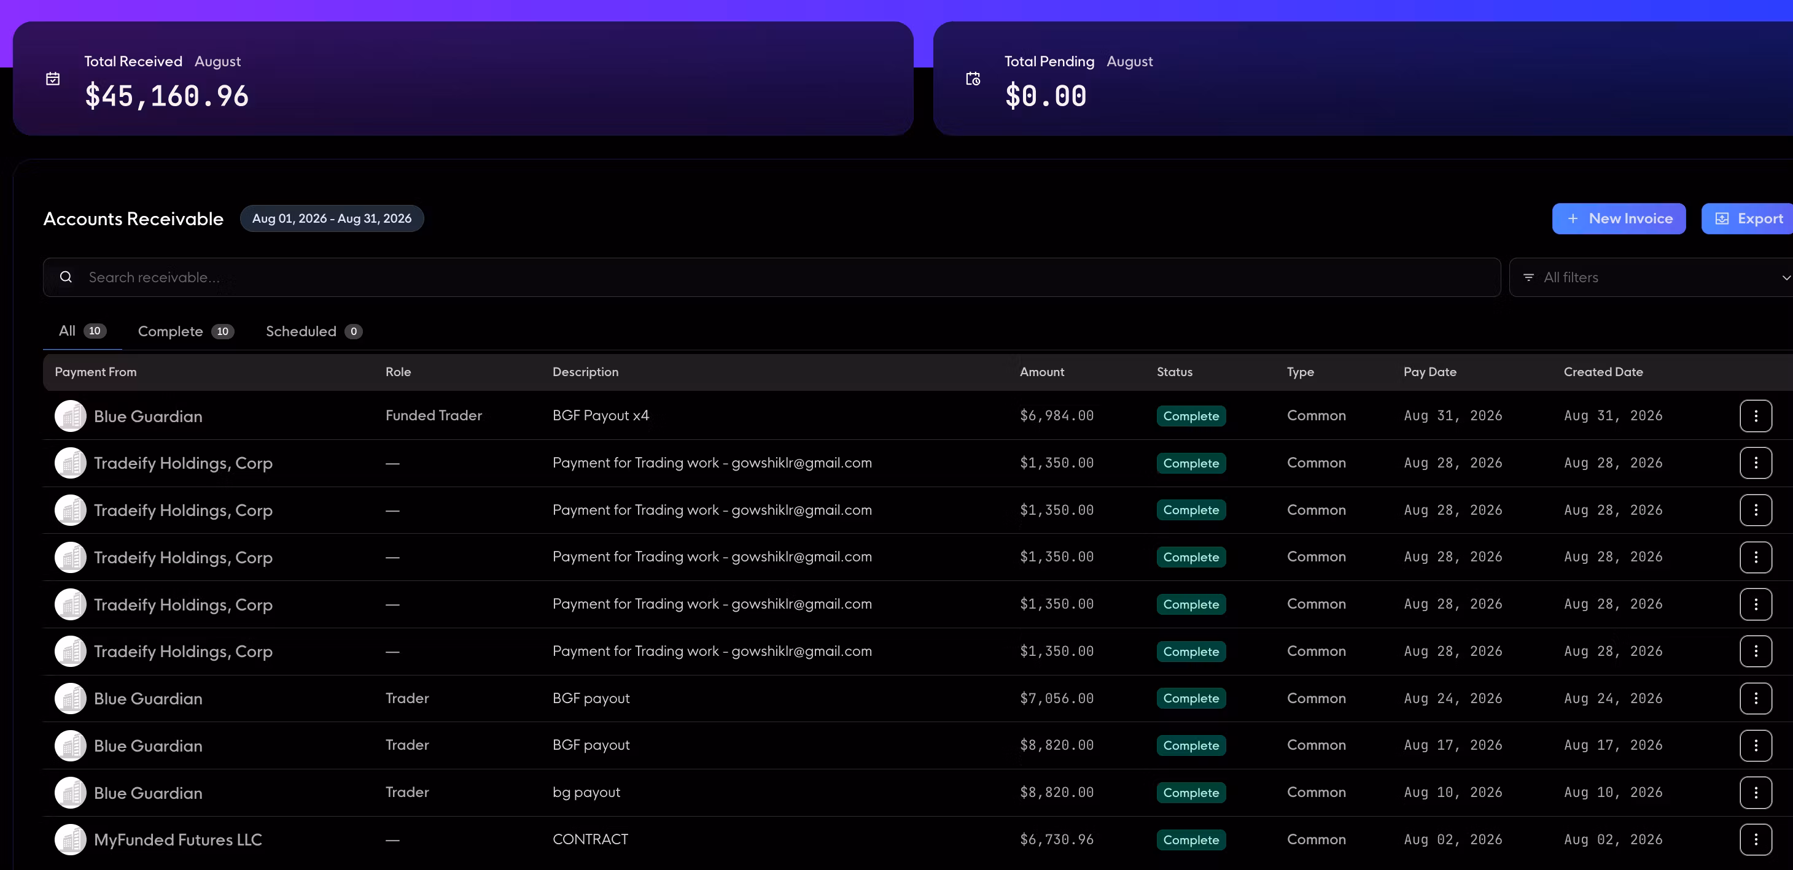Open the actions menu for the Aug 17 Blue Guardian row
The width and height of the screenshot is (1793, 870).
click(1756, 745)
